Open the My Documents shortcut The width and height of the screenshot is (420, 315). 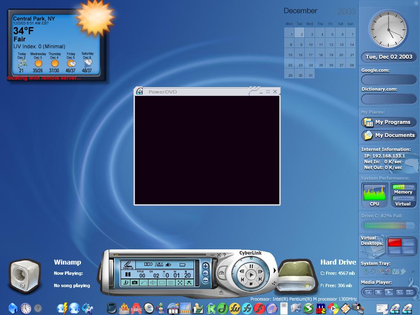point(389,135)
